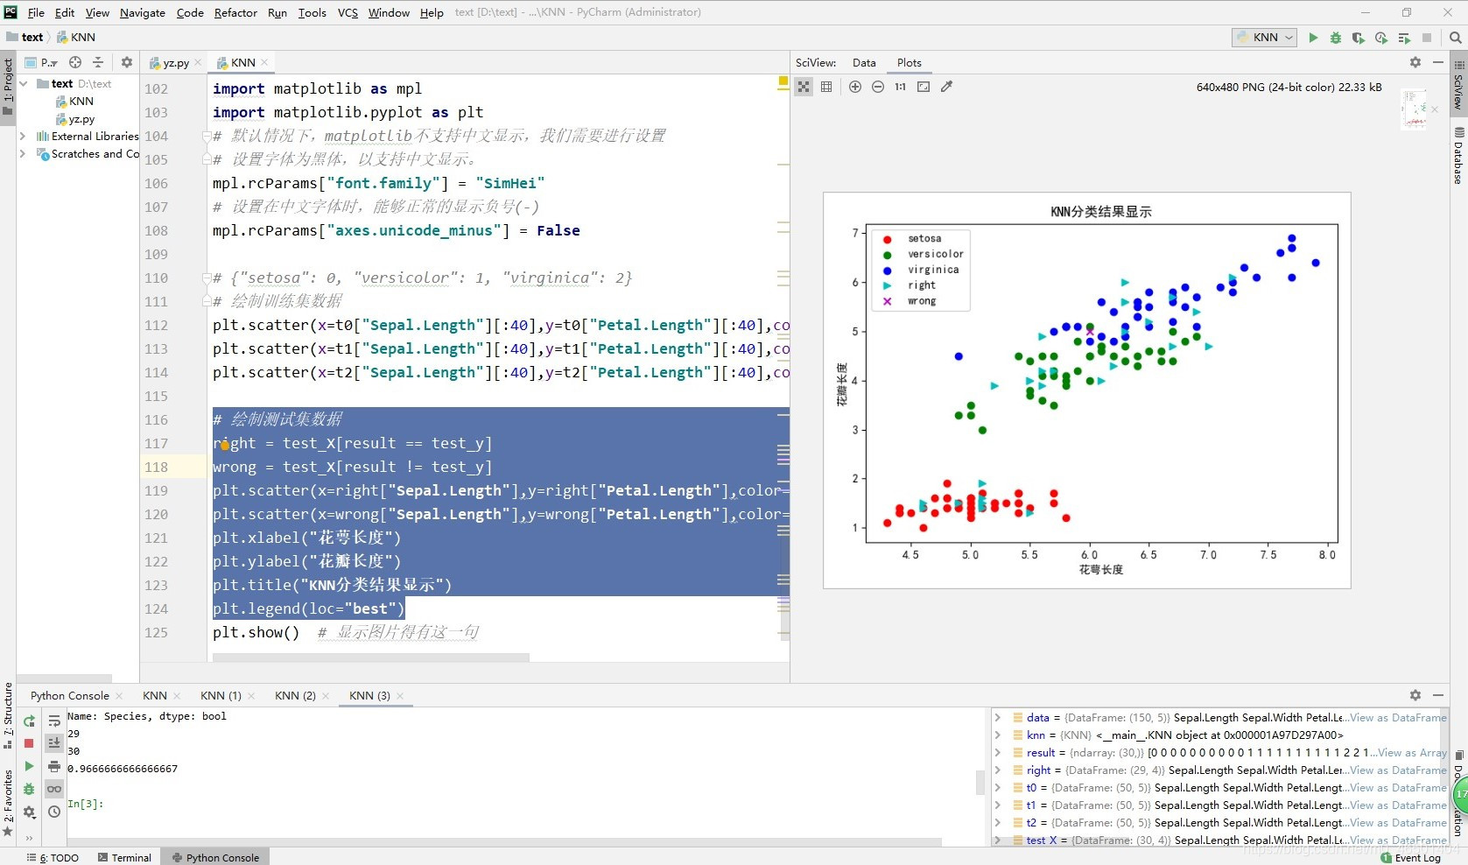The height and width of the screenshot is (865, 1468).
Task: Reset plot to actual size 1:1
Action: pos(901,87)
